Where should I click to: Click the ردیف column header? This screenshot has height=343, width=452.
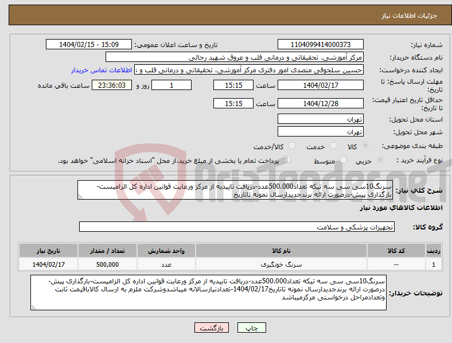coord(434,251)
